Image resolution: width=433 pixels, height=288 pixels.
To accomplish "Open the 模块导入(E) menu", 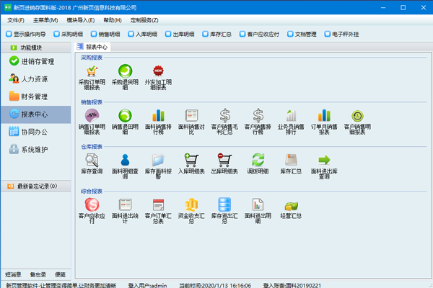I will pyautogui.click(x=81, y=20).
